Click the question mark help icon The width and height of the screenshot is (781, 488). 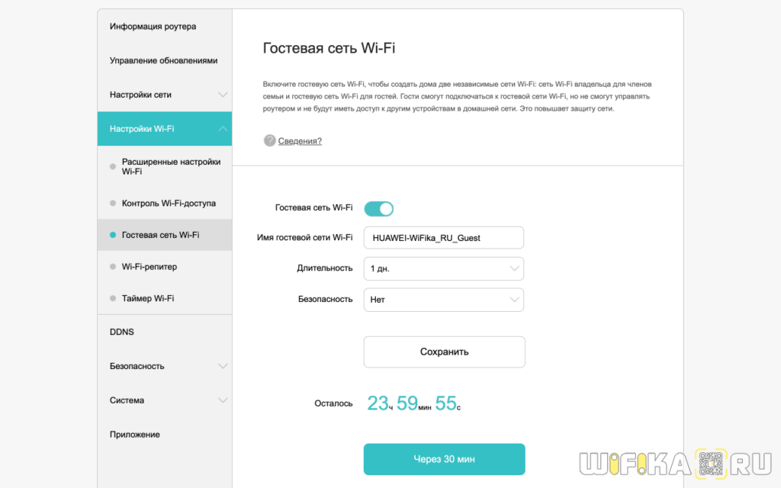click(x=269, y=141)
